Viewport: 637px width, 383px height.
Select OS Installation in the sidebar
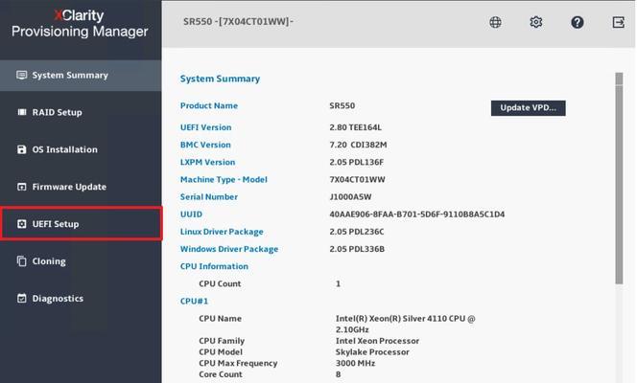coord(81,149)
